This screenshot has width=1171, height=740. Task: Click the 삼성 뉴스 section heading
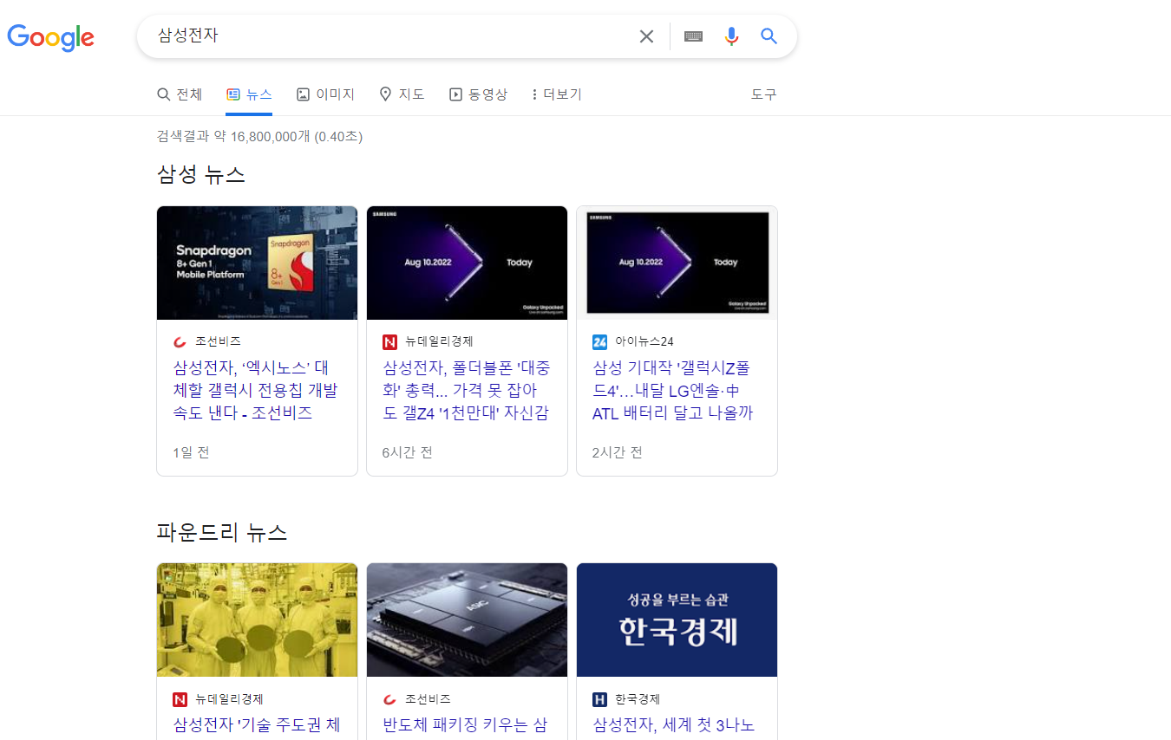point(201,174)
